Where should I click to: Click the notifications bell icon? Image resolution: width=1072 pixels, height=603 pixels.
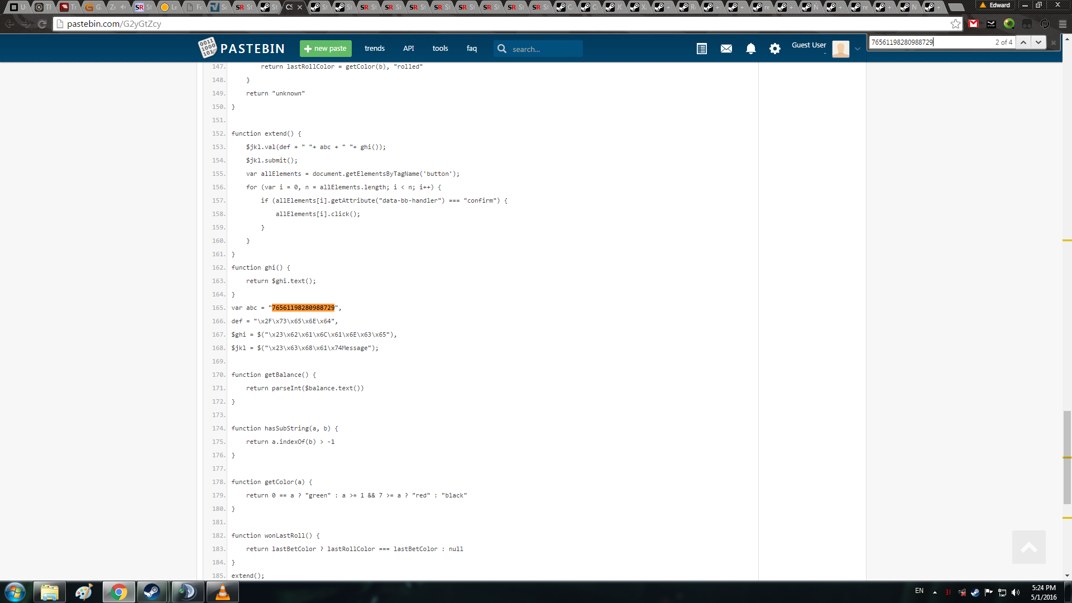[750, 49]
